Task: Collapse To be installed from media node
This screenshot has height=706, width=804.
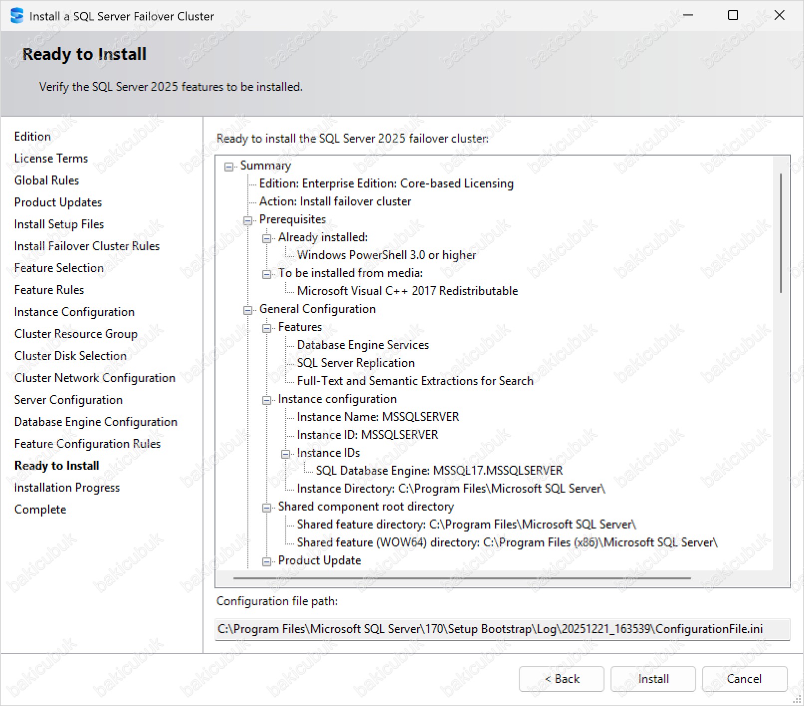Action: tap(267, 275)
